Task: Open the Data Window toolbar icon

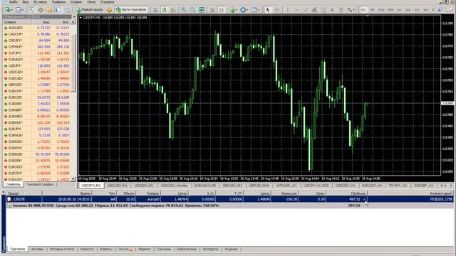Action: pyautogui.click(x=41, y=10)
